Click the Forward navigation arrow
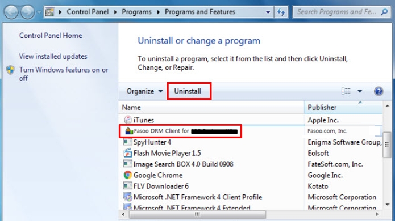 [x=27, y=12]
